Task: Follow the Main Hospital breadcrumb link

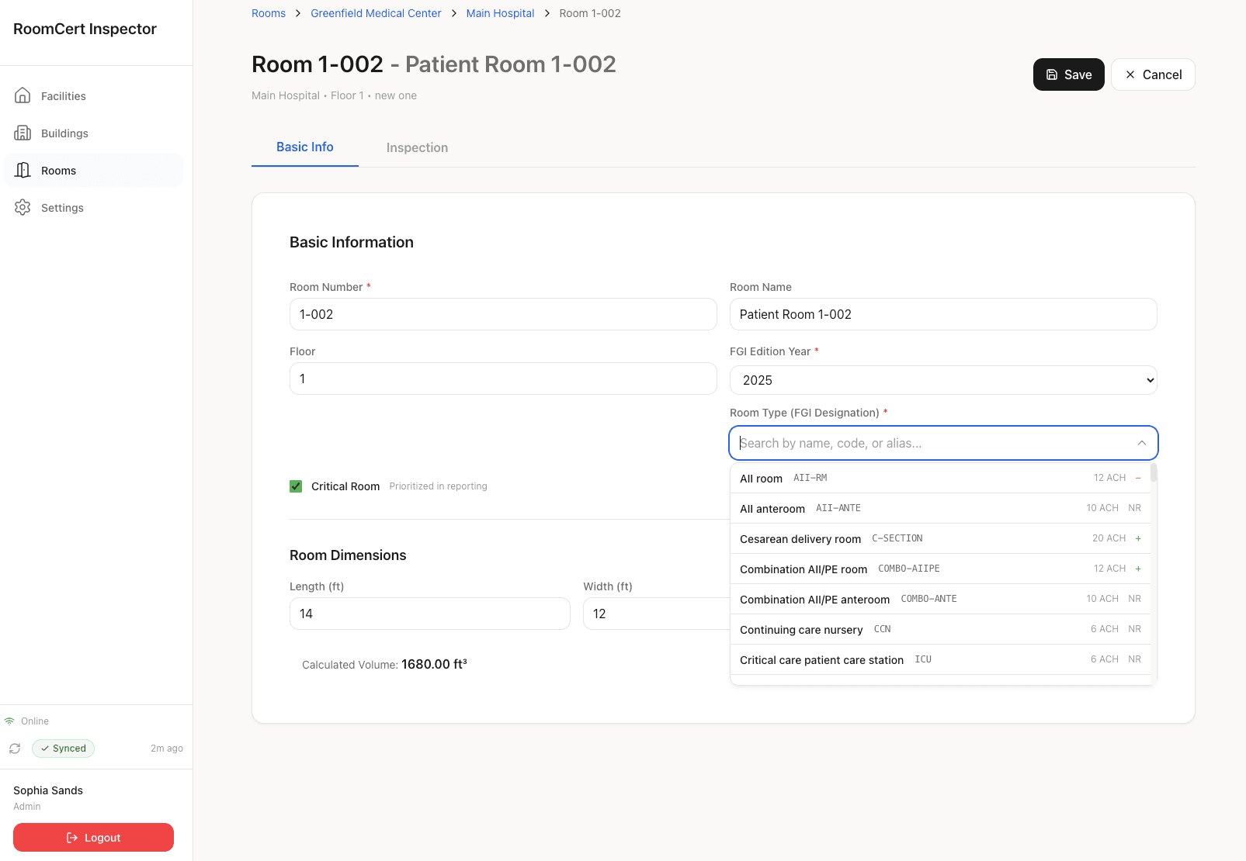Action: pos(500,13)
